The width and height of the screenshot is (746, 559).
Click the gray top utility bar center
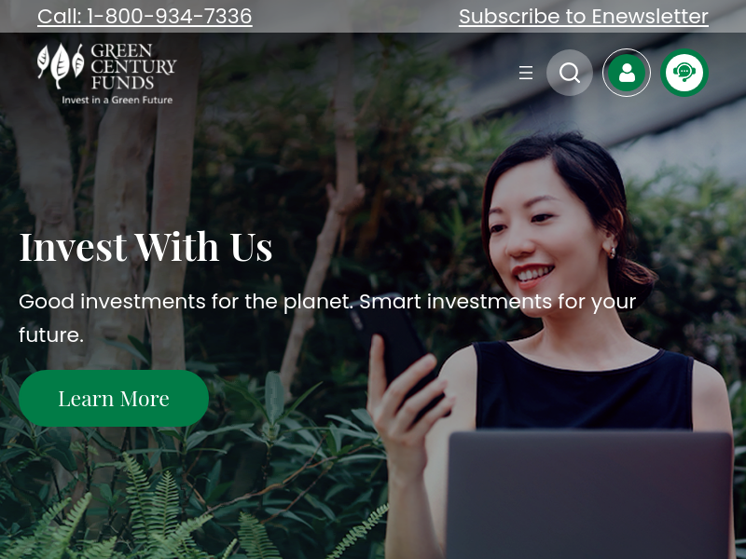pyautogui.click(x=355, y=16)
